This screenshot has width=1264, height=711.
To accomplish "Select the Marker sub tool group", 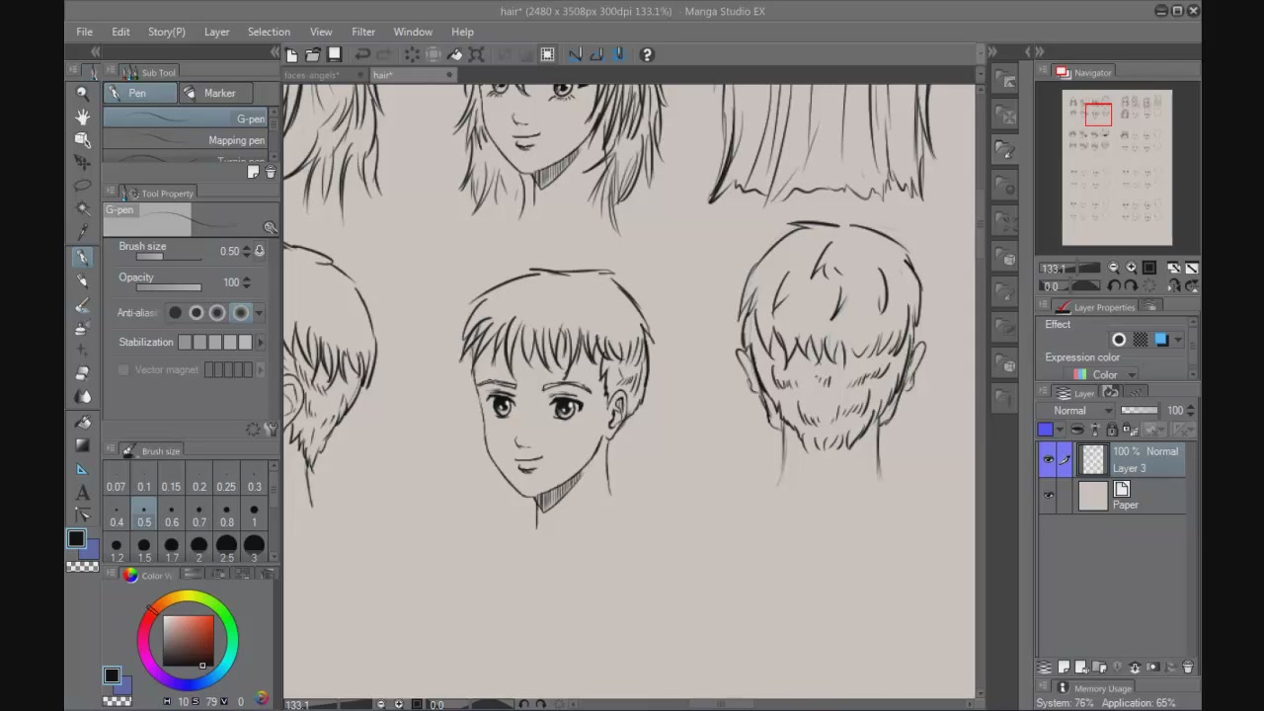I will tap(218, 93).
